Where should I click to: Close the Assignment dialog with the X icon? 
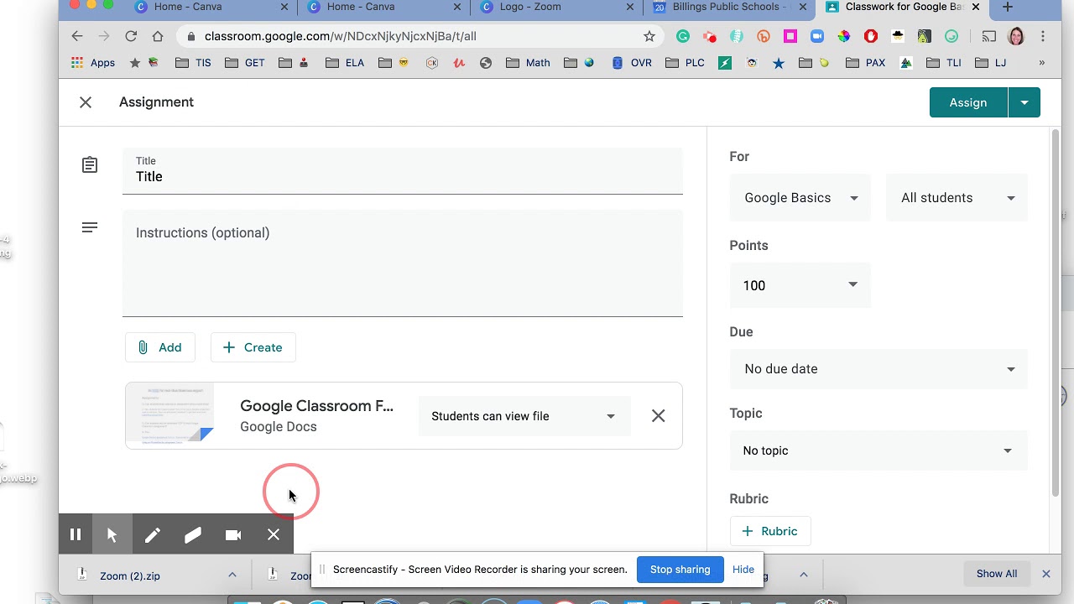pos(86,102)
